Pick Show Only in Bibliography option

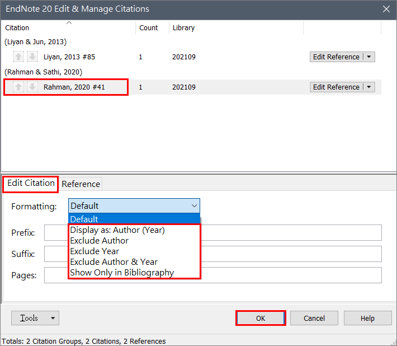134,273
